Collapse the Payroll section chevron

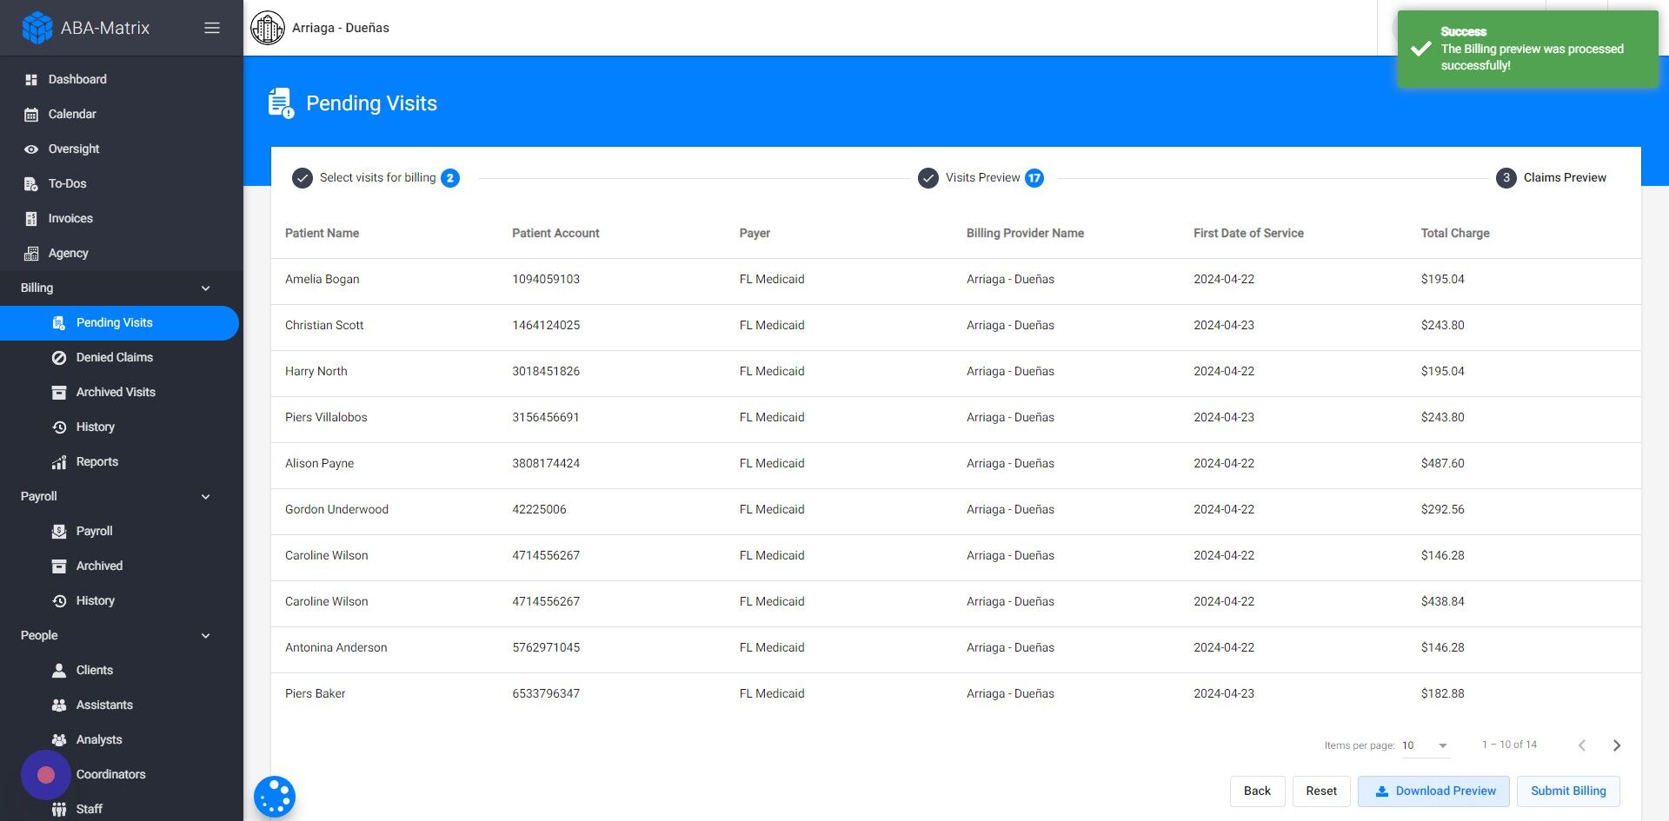pos(205,496)
